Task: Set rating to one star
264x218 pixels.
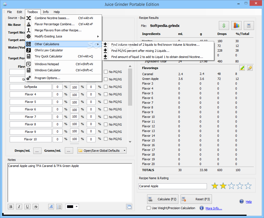Action: tap(215, 186)
